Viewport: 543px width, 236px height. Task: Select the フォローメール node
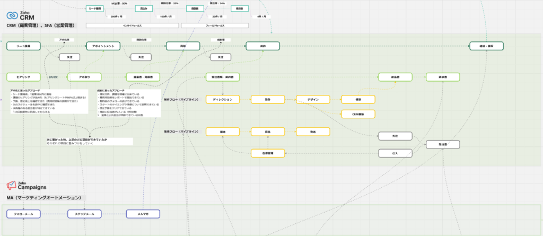pos(23,214)
